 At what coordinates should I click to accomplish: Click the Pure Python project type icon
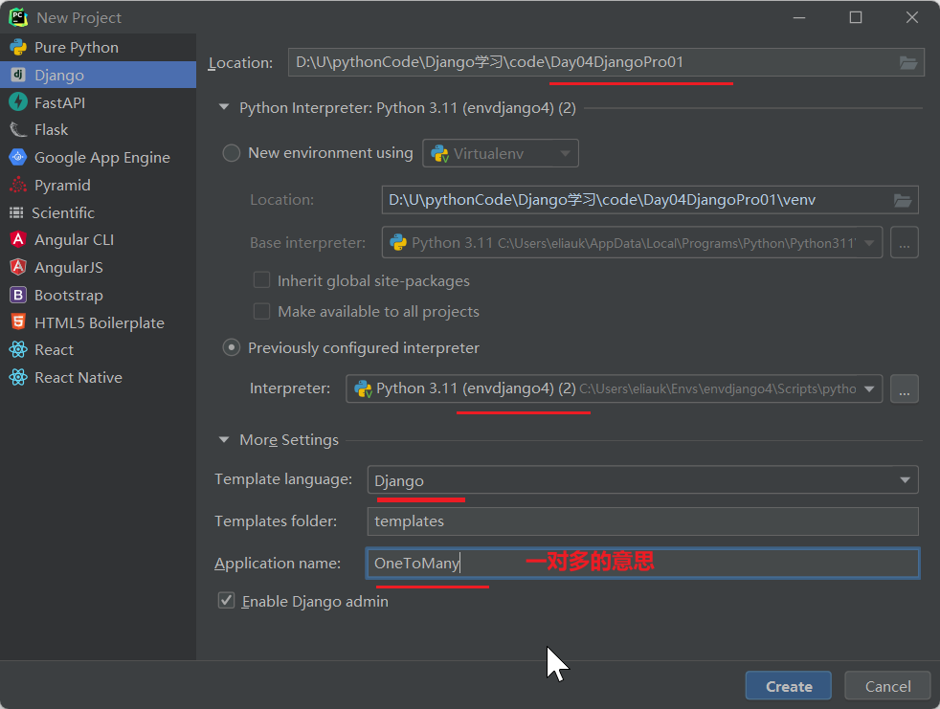coord(18,47)
